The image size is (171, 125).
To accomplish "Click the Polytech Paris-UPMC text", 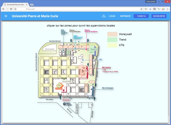I will tap(111, 72).
